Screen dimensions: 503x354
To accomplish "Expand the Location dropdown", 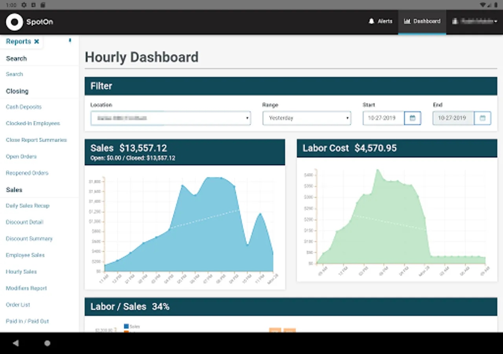I will pos(171,118).
